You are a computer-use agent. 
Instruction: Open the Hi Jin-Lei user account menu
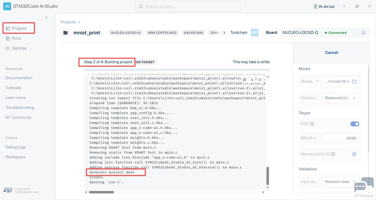pos(324,6)
